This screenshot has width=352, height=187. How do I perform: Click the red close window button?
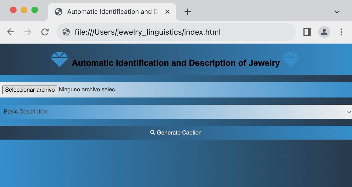[x=13, y=10]
